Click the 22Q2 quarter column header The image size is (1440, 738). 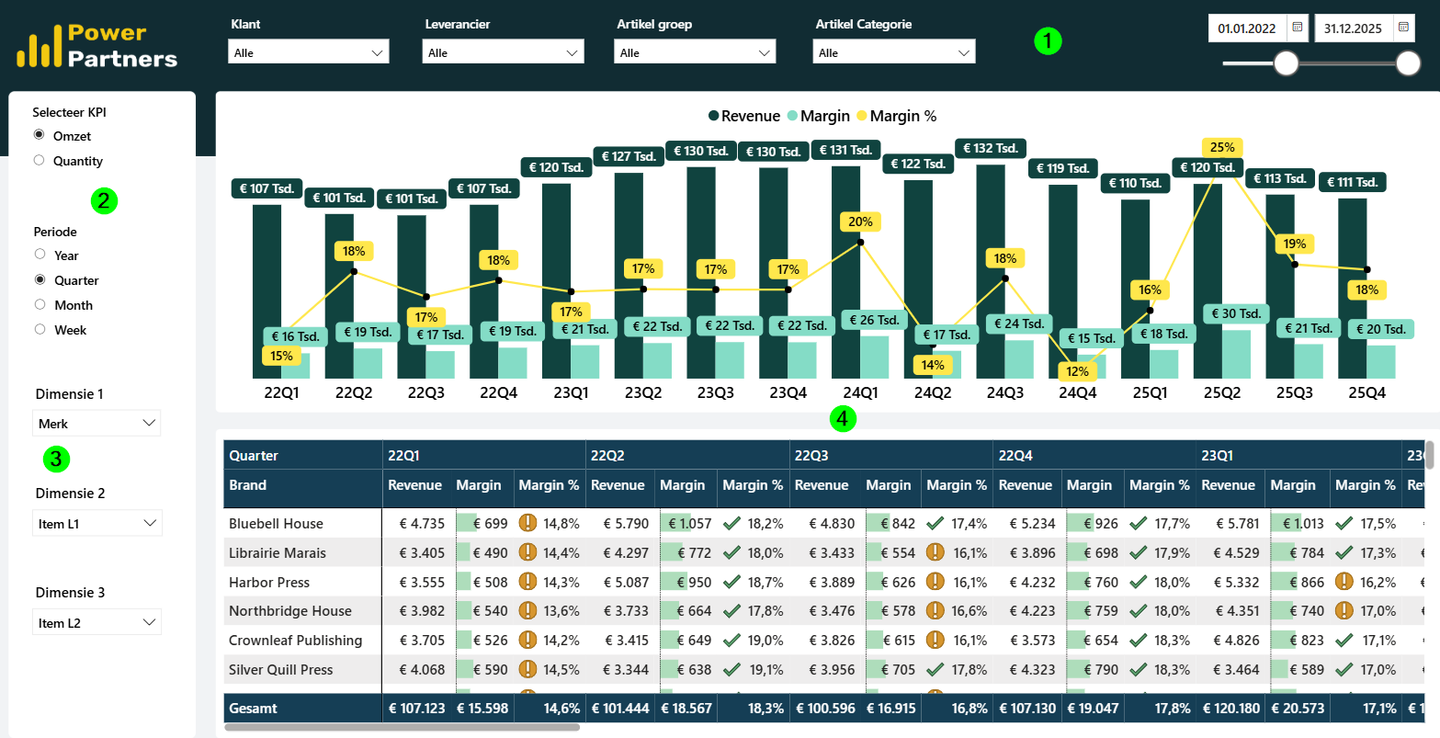coord(608,455)
